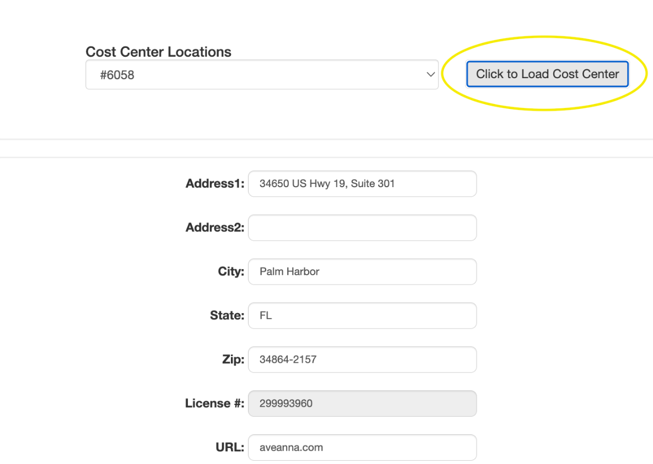Click into the Address1 input field

362,184
